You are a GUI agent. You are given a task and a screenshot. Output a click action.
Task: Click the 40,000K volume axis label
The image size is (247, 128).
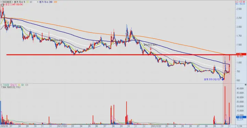pos(240,89)
